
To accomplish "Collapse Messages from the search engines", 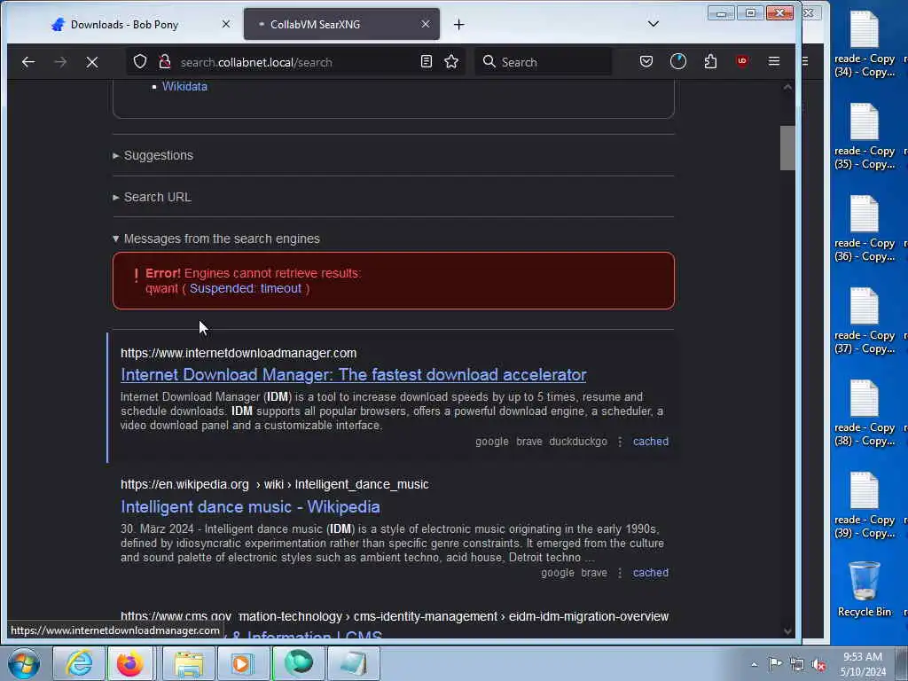I will pyautogui.click(x=216, y=239).
